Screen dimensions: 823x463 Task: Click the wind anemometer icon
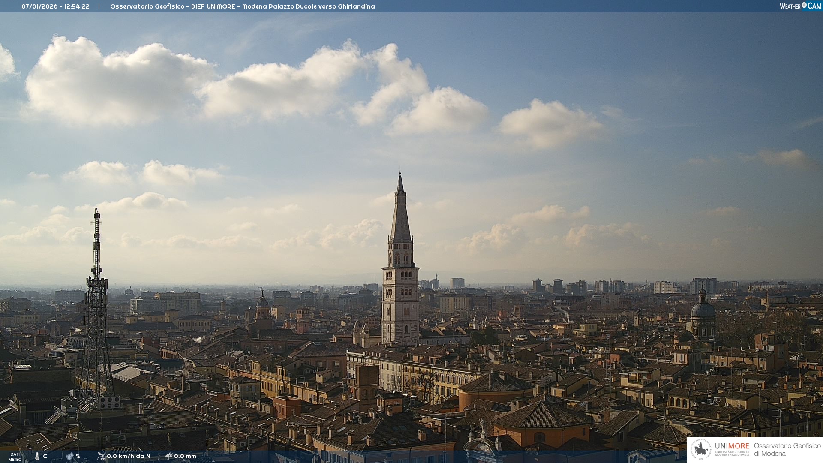coord(101,456)
